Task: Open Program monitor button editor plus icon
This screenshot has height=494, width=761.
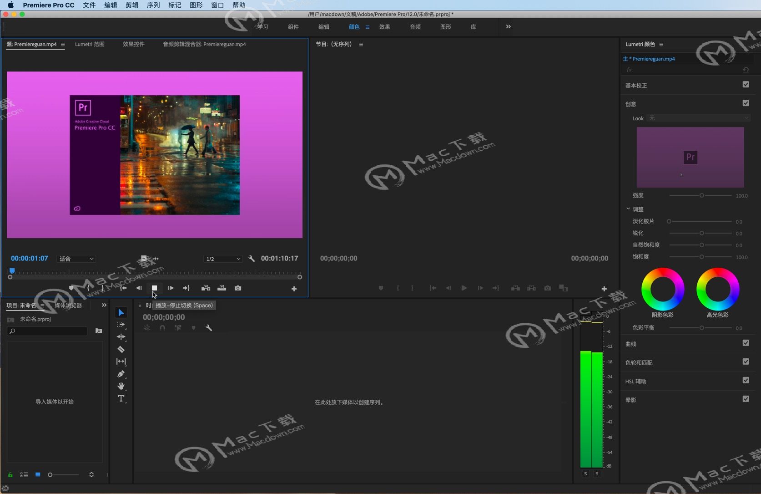Action: pyautogui.click(x=604, y=289)
